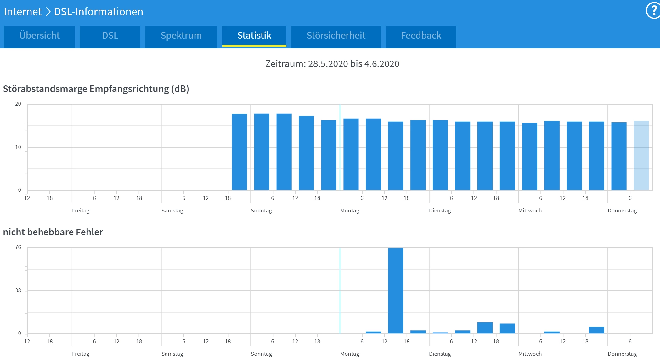Click the Montag time marker in margin chart
The image size is (660, 362).
click(340, 147)
